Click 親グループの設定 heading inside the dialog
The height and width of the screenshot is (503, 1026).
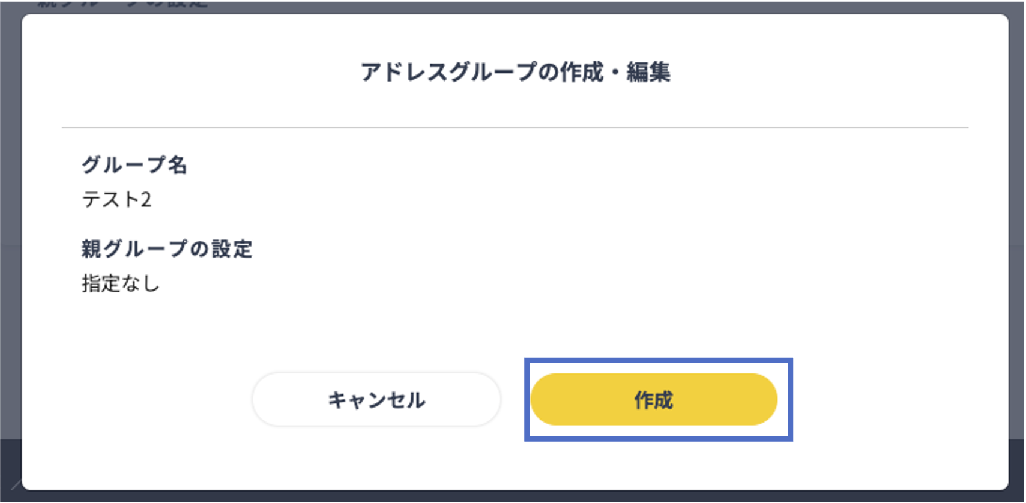click(167, 248)
